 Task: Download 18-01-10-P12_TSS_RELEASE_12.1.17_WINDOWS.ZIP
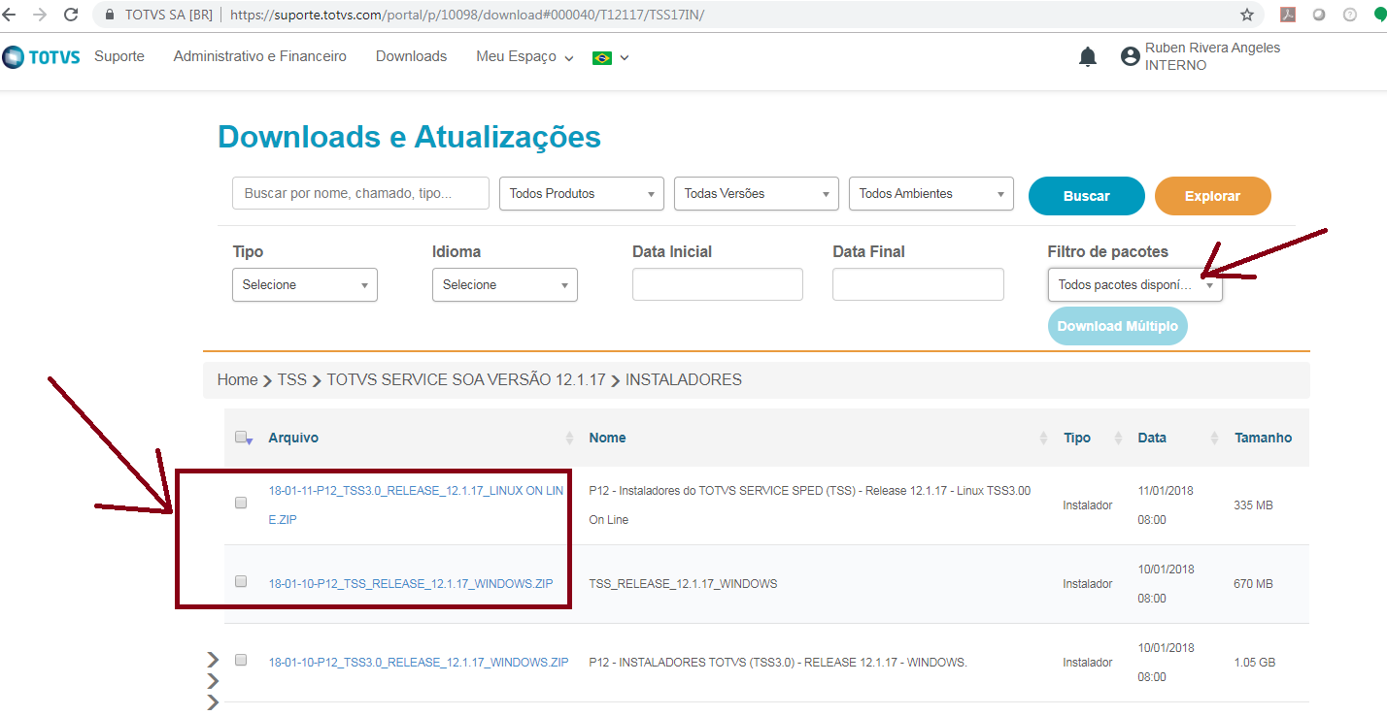point(411,583)
